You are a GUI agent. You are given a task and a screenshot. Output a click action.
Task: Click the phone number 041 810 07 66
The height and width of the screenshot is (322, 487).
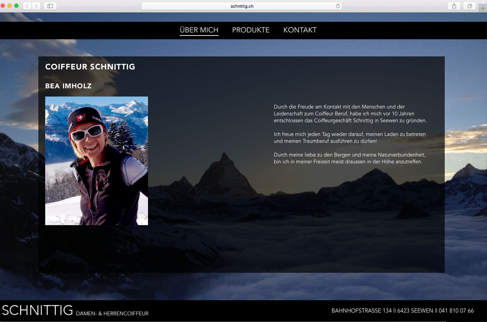(x=456, y=311)
